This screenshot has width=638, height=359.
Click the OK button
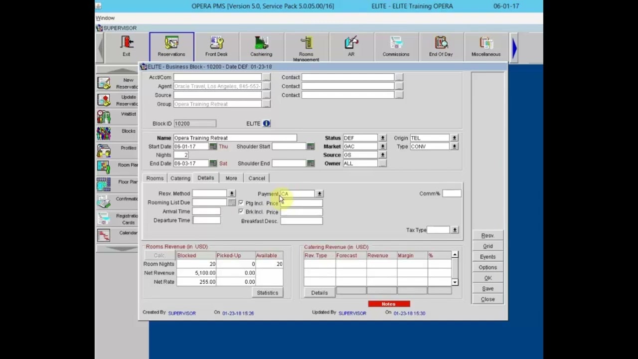coord(488,278)
